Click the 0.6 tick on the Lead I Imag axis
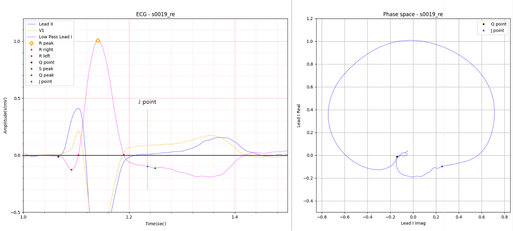 482,217
